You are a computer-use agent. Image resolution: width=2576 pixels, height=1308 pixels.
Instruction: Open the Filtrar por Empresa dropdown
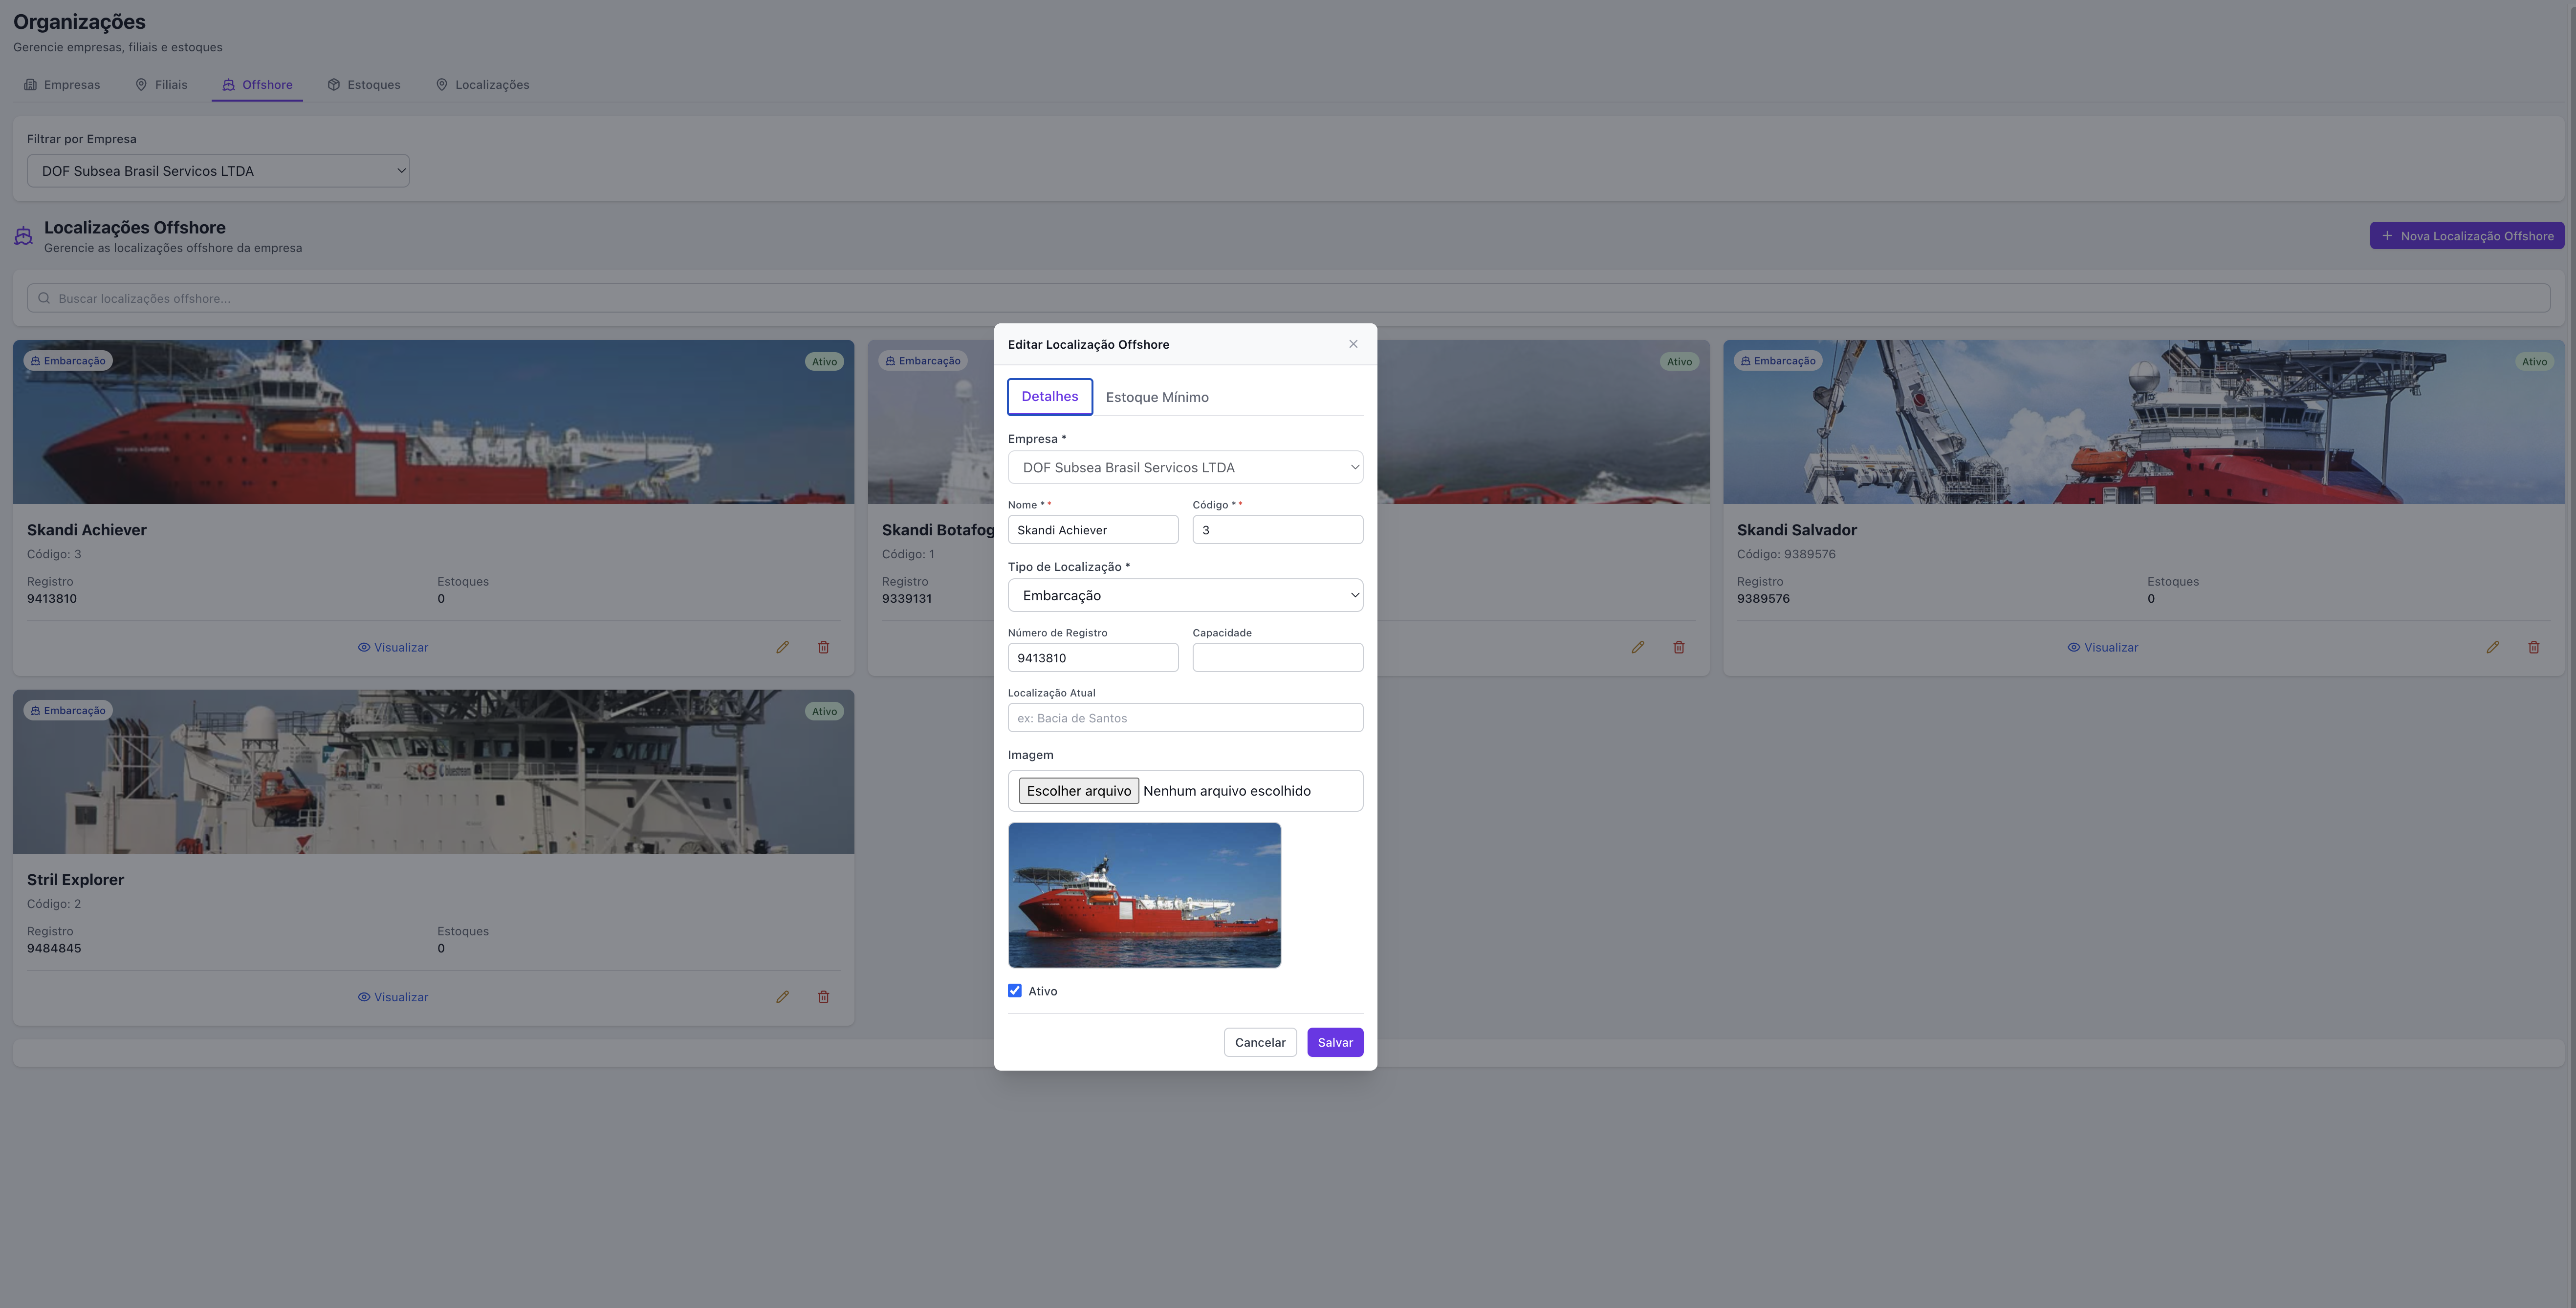218,171
